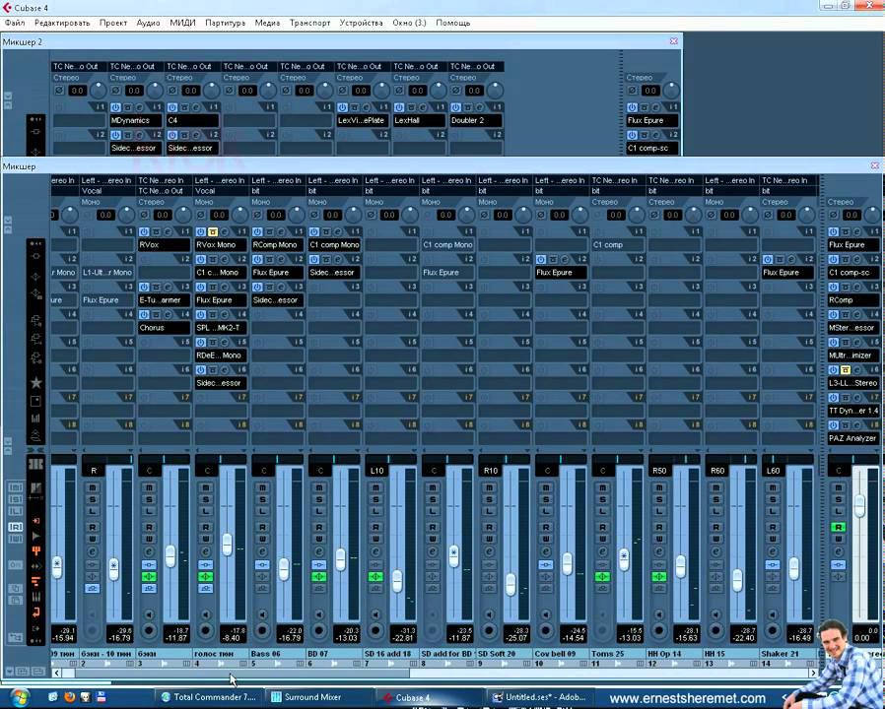Toggle power of RVox Mono insert
The image size is (885, 709).
pyautogui.click(x=201, y=231)
